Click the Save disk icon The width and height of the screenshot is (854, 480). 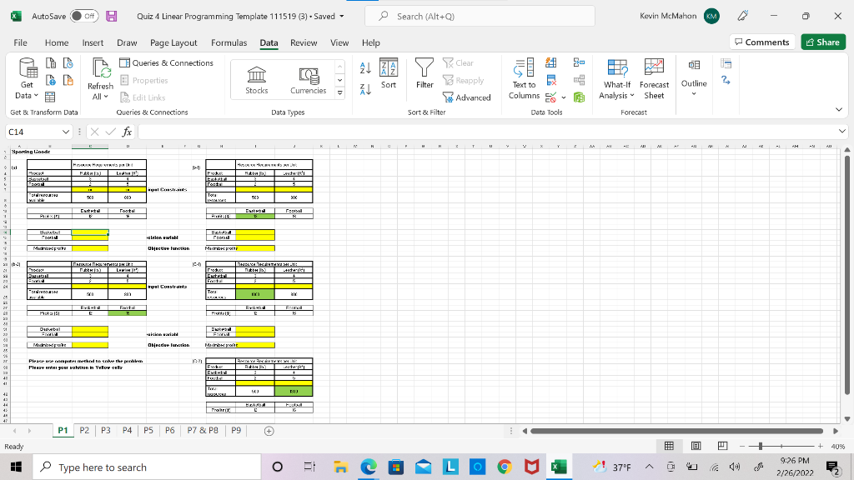tap(112, 17)
